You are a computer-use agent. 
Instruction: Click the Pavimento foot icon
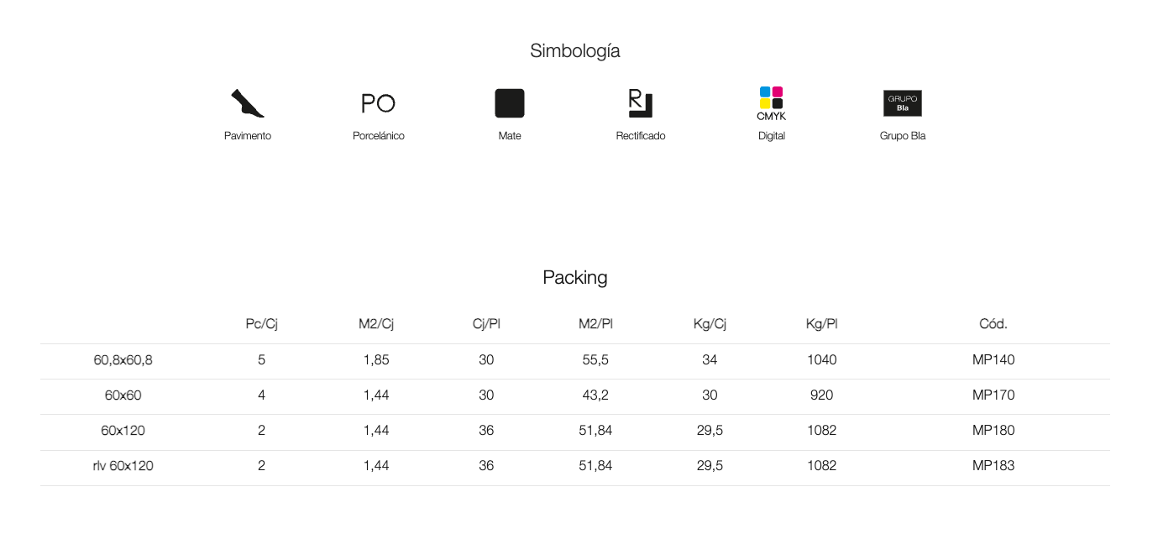pos(248,103)
